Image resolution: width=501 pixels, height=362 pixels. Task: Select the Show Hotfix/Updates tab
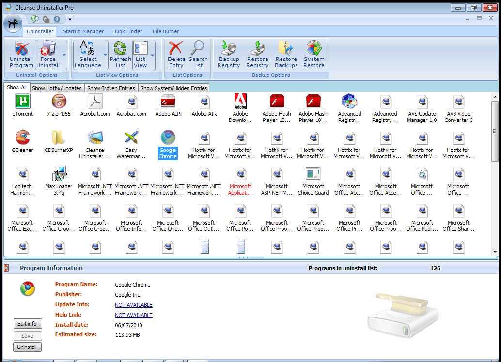57,88
